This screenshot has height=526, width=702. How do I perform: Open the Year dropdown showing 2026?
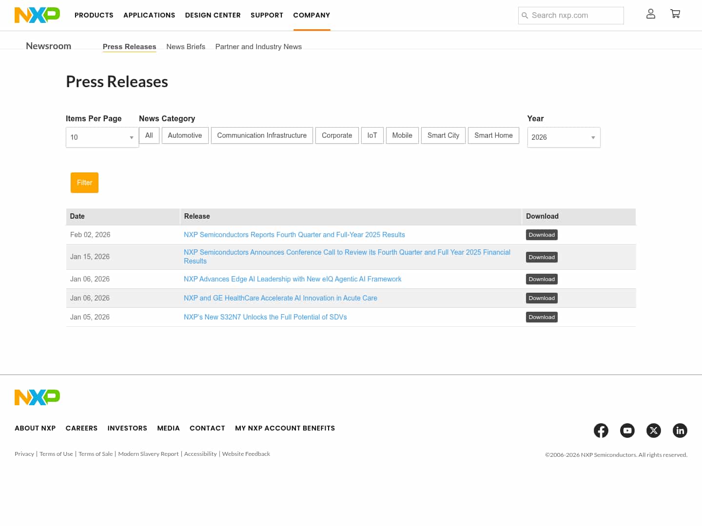[564, 137]
